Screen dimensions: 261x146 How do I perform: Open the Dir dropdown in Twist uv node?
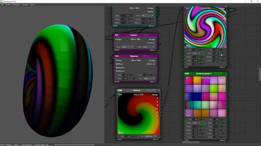coord(150,136)
